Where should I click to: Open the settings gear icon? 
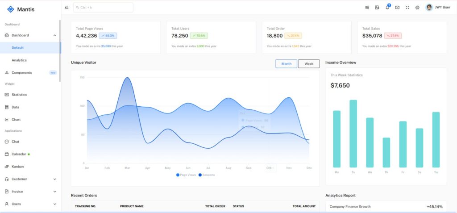[x=417, y=8]
